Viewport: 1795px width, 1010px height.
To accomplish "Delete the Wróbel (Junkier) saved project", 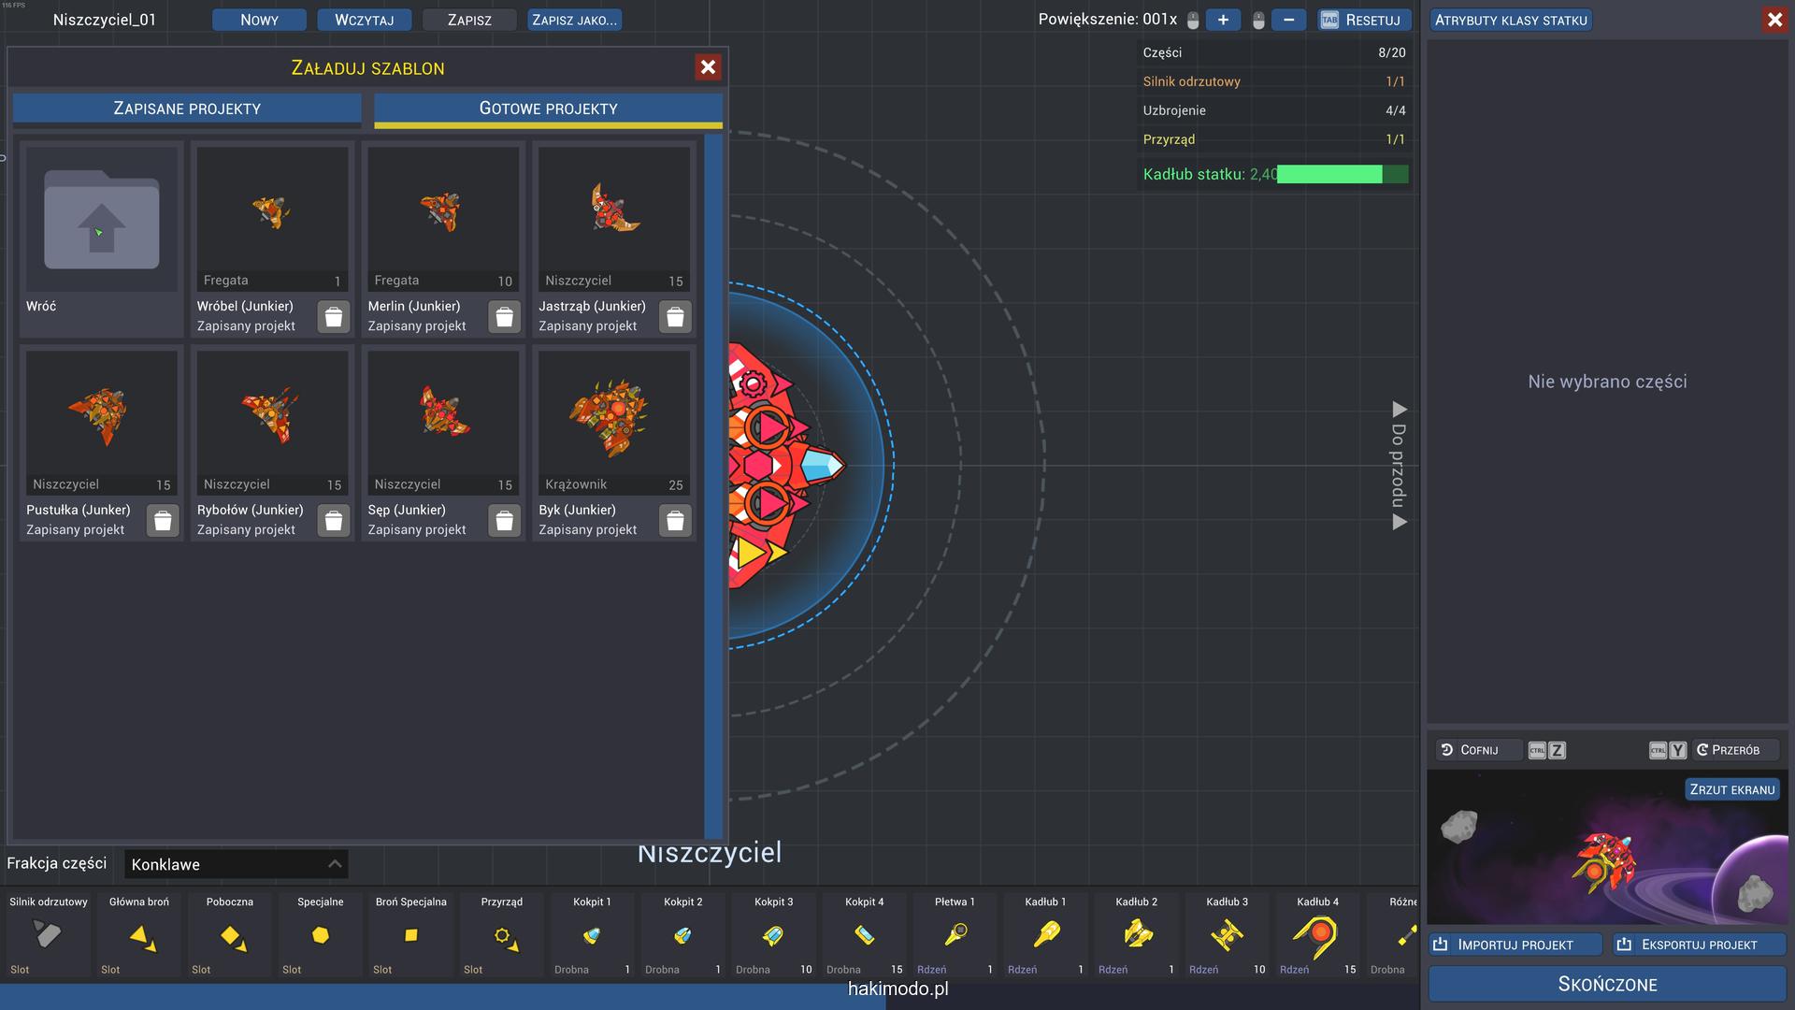I will tap(334, 317).
